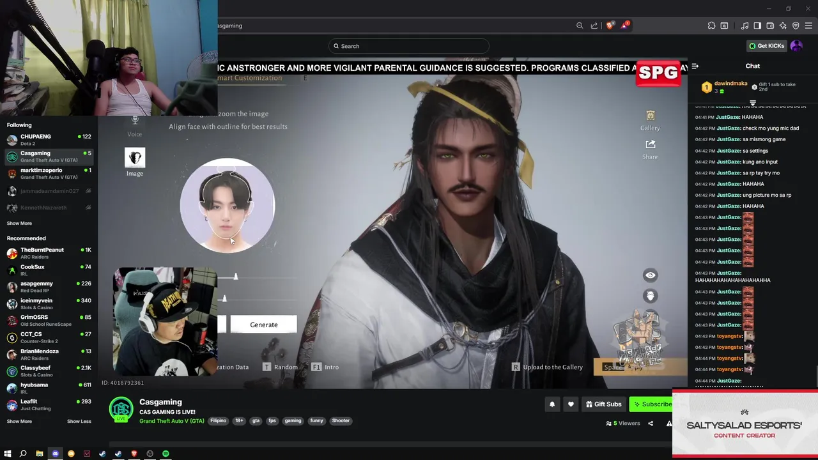Open Classybeef recommended channel
This screenshot has width=818, height=460.
pos(49,371)
